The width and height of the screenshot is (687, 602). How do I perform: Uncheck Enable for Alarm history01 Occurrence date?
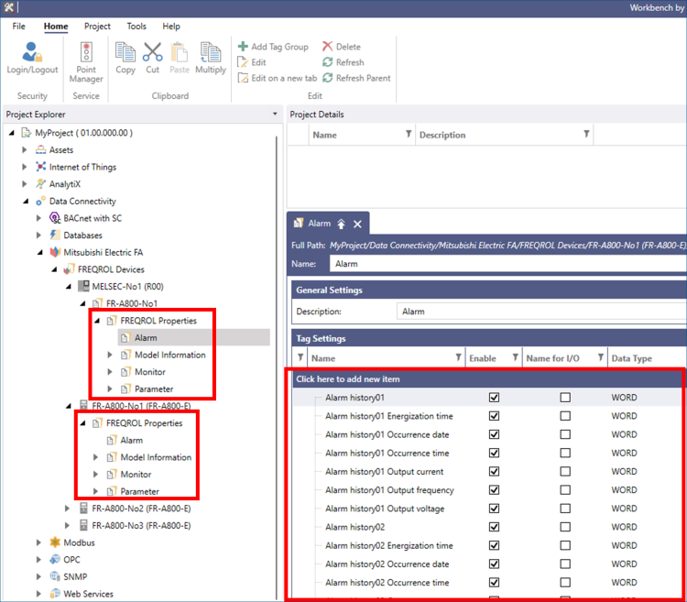click(494, 434)
